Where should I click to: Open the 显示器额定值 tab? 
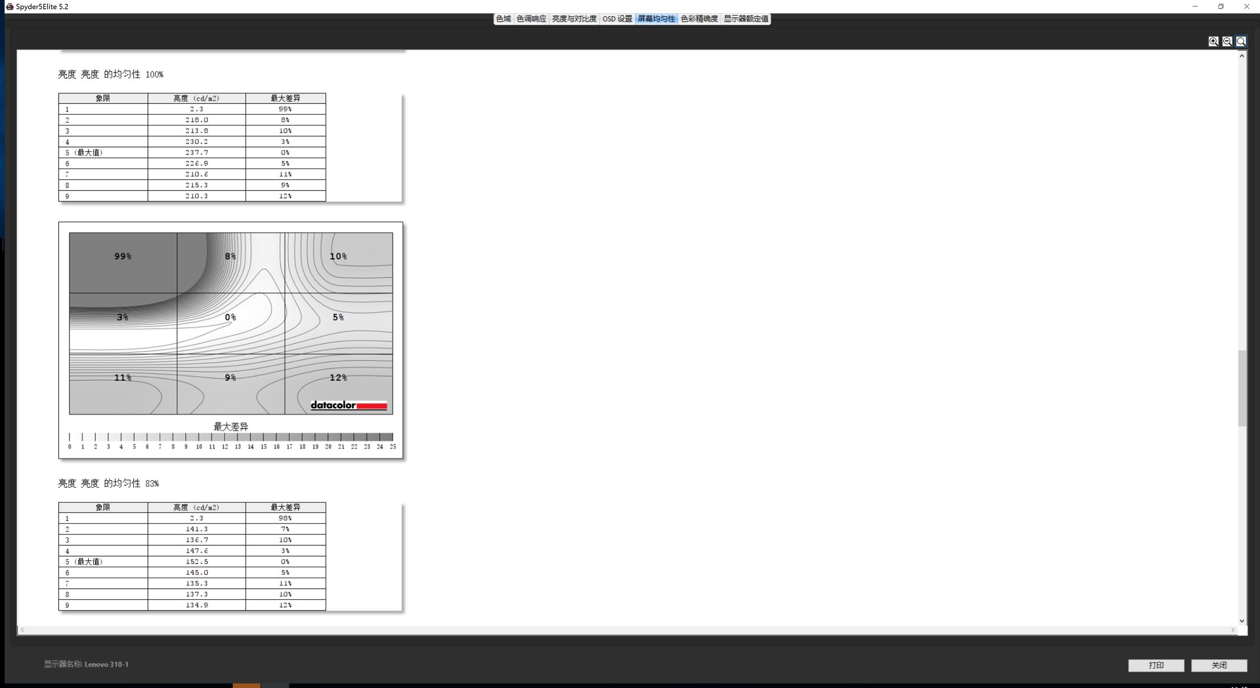pos(745,19)
